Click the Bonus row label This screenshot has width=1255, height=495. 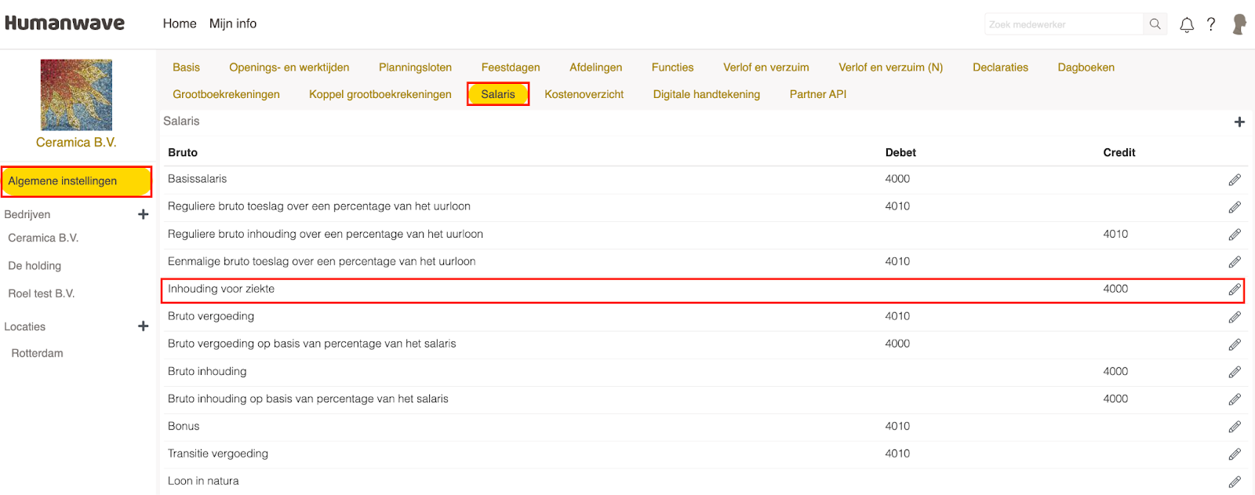184,426
